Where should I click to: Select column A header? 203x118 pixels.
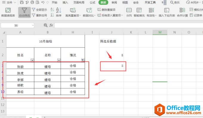click(x=20, y=32)
